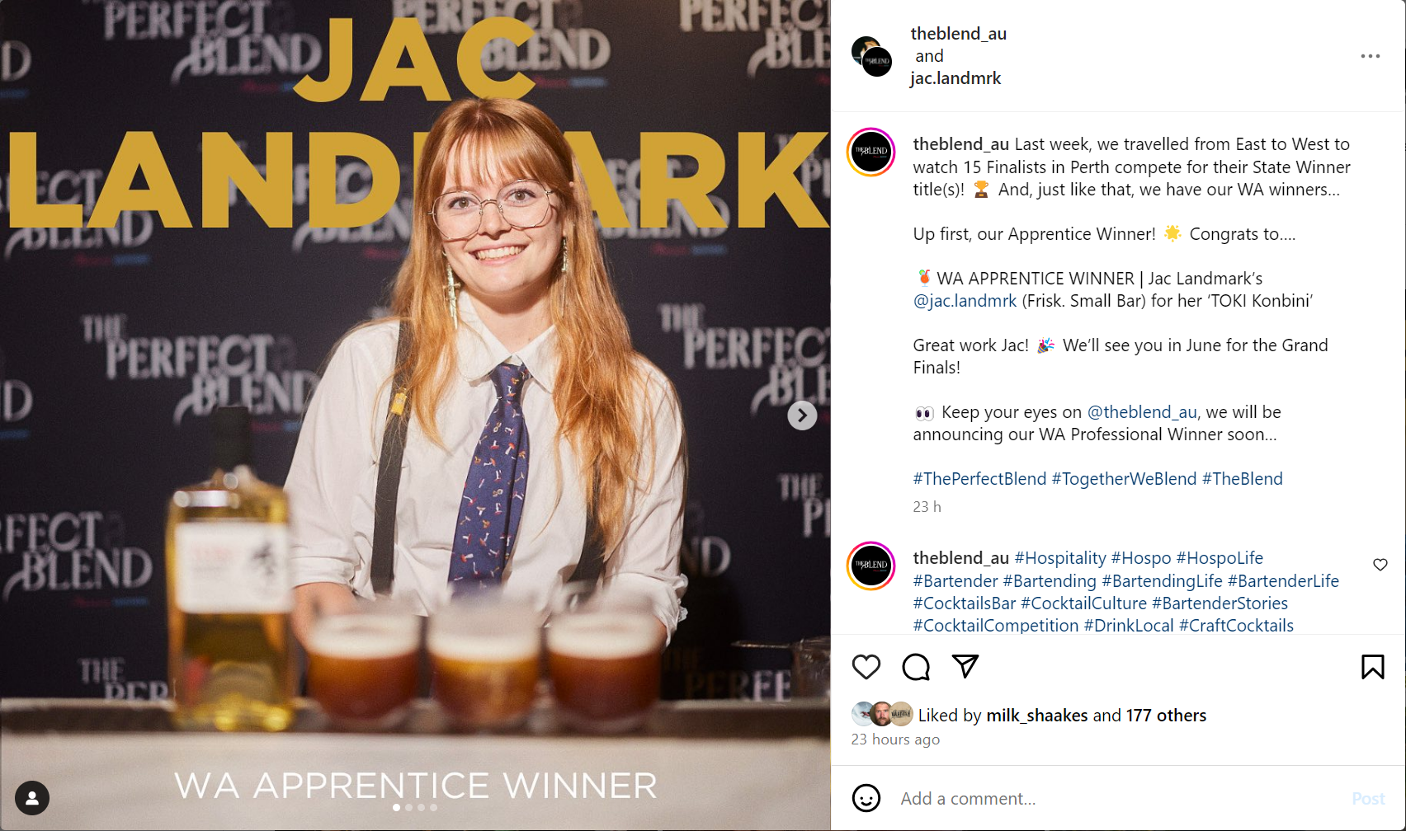Go to next carousel image arrow
Viewport: 1406px width, 831px height.
click(x=802, y=415)
